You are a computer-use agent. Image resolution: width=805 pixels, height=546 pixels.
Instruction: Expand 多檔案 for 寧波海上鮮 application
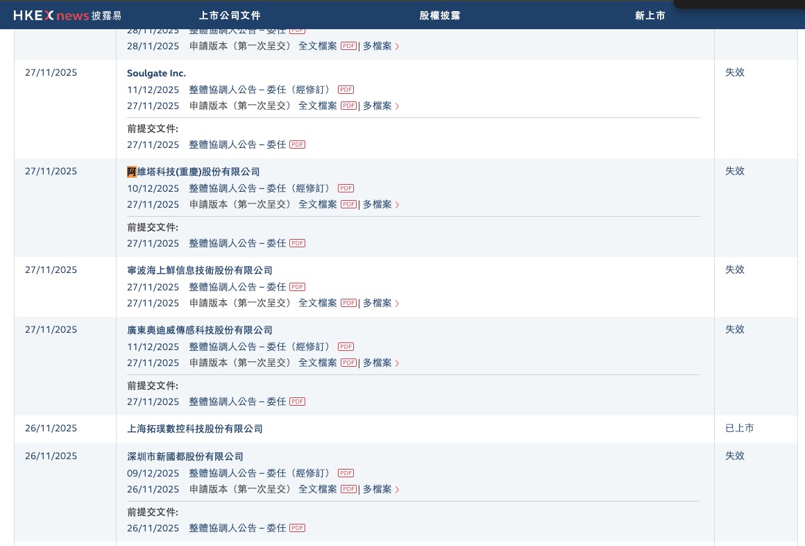(381, 303)
